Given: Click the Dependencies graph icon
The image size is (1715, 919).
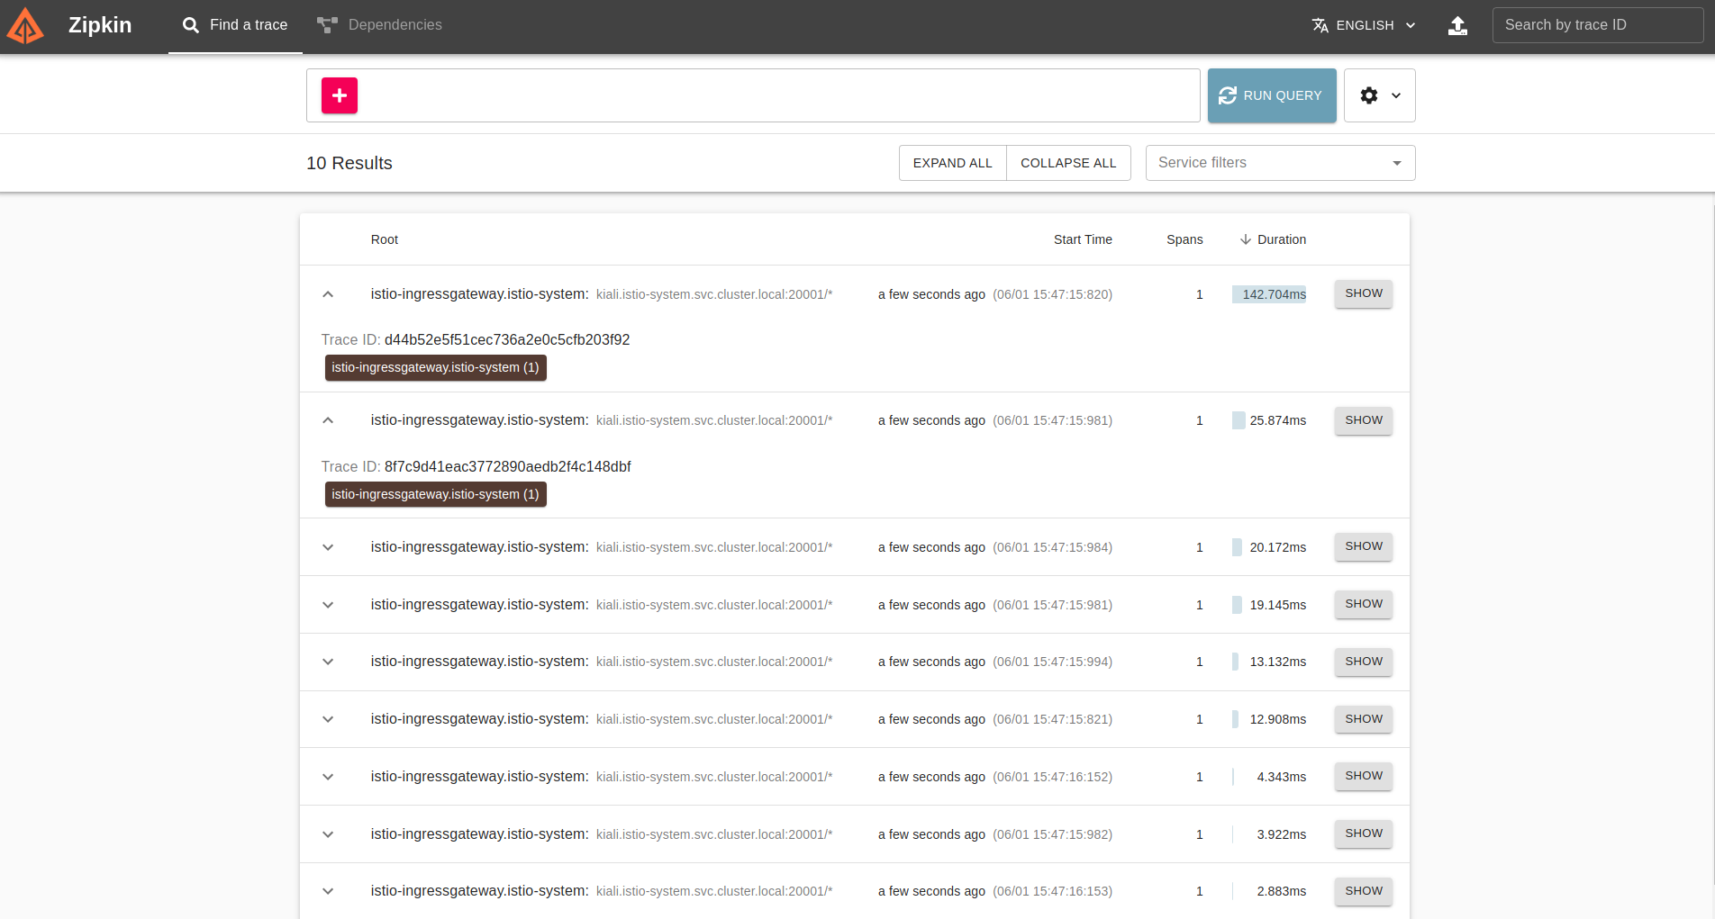Looking at the screenshot, I should (x=327, y=25).
